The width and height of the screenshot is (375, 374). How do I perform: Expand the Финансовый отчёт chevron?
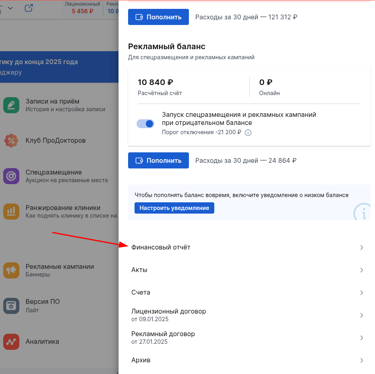point(361,247)
